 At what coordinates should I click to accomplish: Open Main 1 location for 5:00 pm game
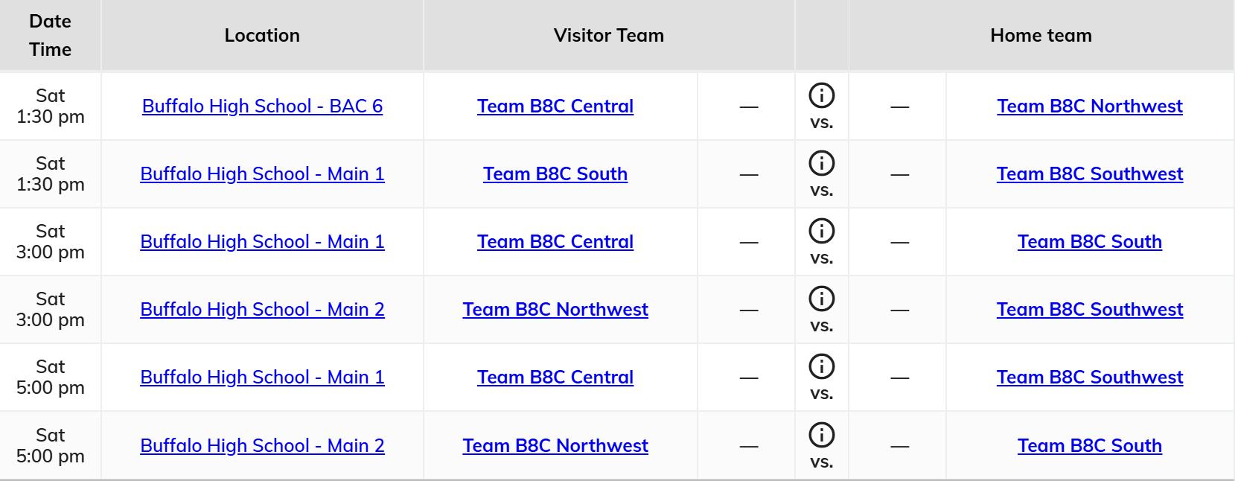[x=262, y=377]
